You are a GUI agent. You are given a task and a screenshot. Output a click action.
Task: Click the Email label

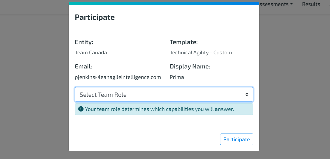[x=84, y=67]
